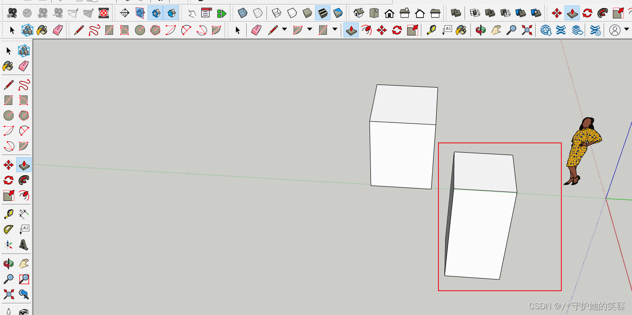The image size is (632, 315).
Task: Select Rotated Rectangle tool in horizontal drawing toolbar
Action: point(125,30)
